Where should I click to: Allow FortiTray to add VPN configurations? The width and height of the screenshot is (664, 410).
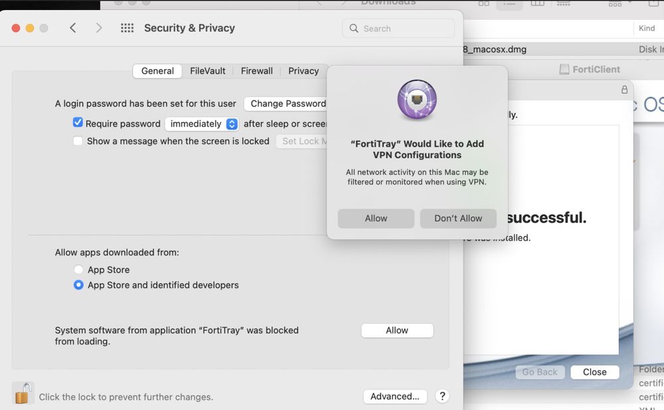[x=376, y=218]
